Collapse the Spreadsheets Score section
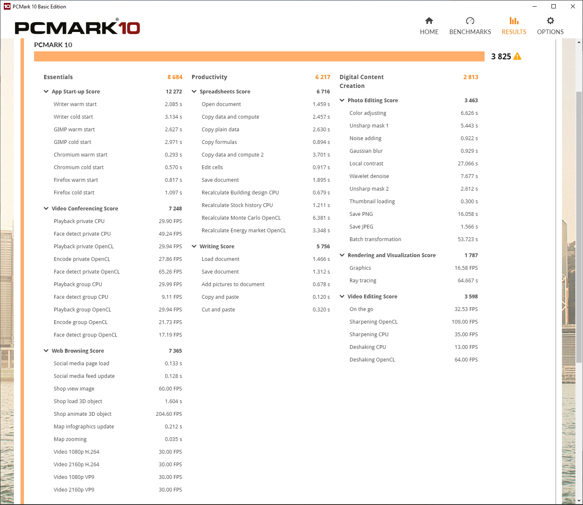The height and width of the screenshot is (505, 583). (194, 91)
